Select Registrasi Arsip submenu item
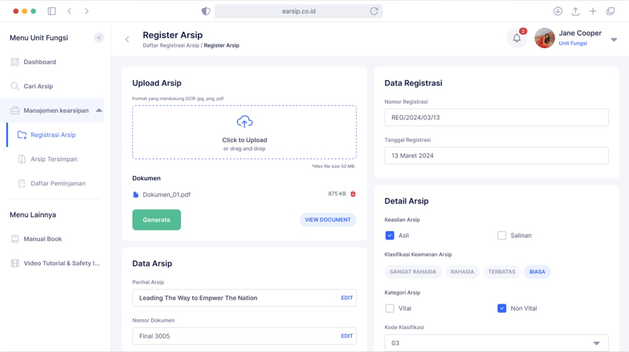Screen dimensions: 629x352 click(53, 135)
